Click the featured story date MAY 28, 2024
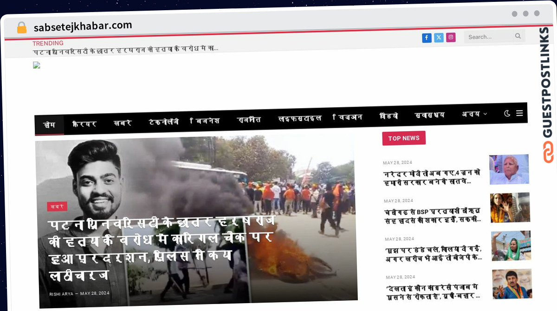Screen dimensions: 557x311 [95, 293]
